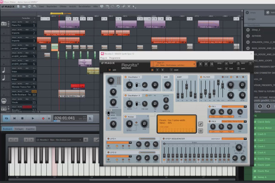
Task: Click loop pitch button 2
Action: pyautogui.click(x=268, y=106)
